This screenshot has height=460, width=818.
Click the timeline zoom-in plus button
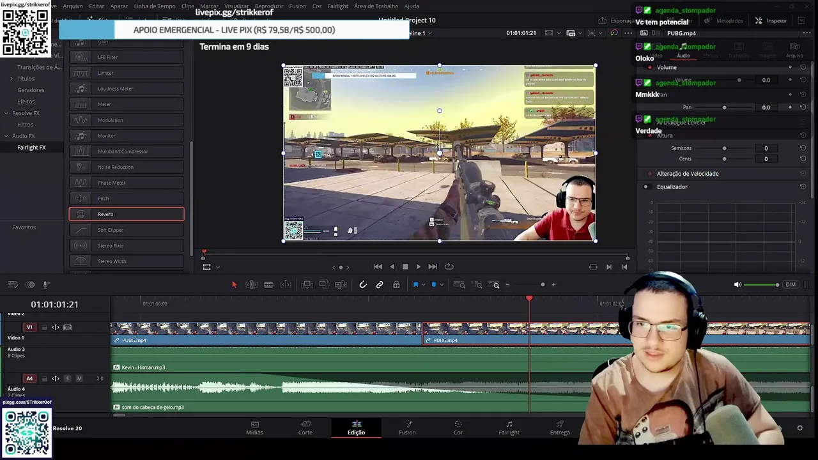point(553,285)
